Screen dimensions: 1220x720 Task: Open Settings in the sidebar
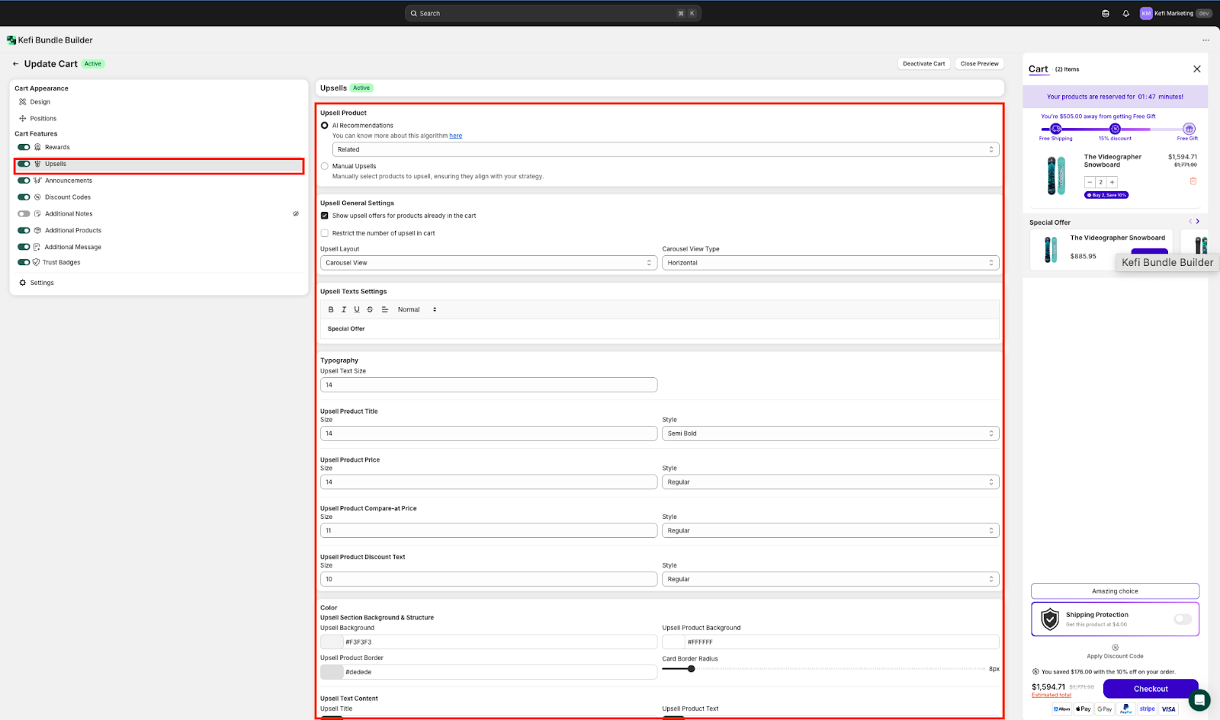pos(41,283)
